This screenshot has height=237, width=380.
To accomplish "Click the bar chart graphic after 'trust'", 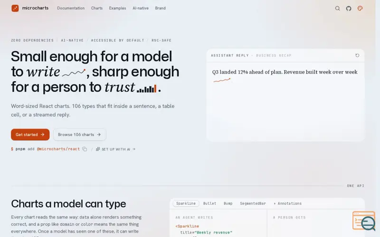I will (x=147, y=89).
